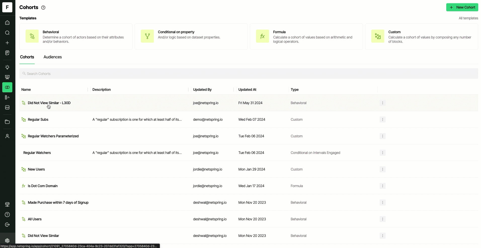The width and height of the screenshot is (481, 248).
Task: Click the Wed Jan 17 2024 date
Action: (251, 186)
